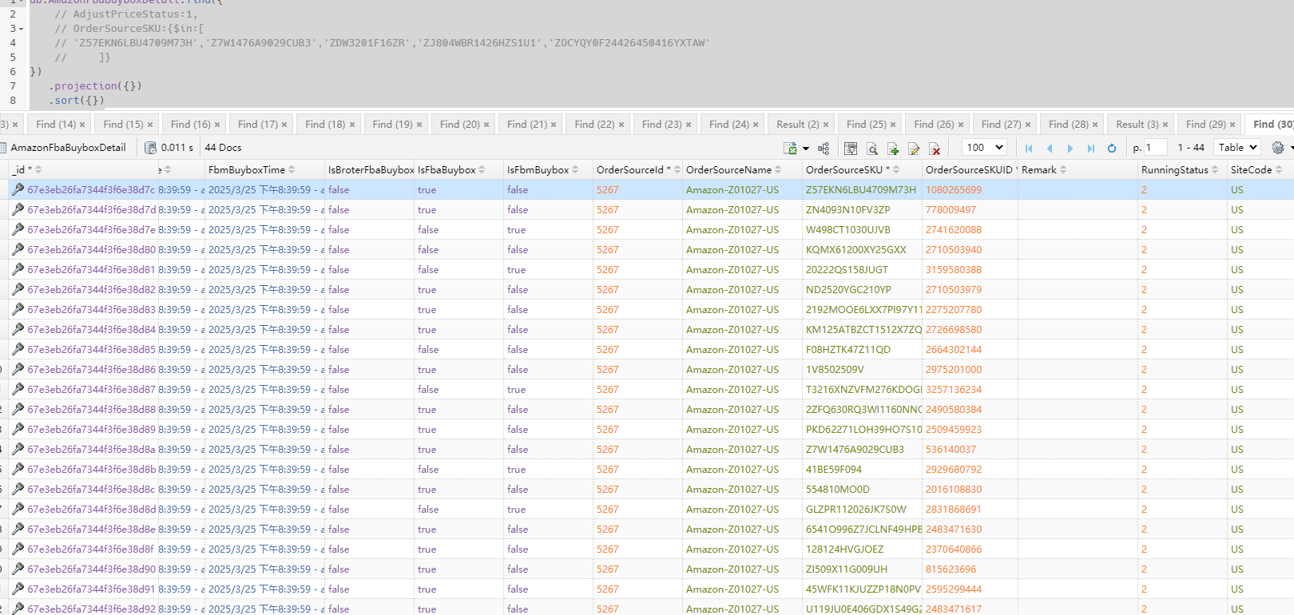
Task: Open the Table view mode dropdown
Action: pos(1237,147)
